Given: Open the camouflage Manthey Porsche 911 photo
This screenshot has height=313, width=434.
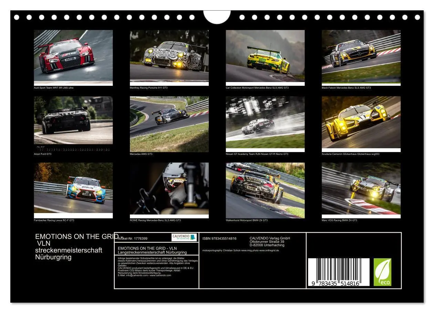Looking at the screenshot, I should tap(169, 58).
